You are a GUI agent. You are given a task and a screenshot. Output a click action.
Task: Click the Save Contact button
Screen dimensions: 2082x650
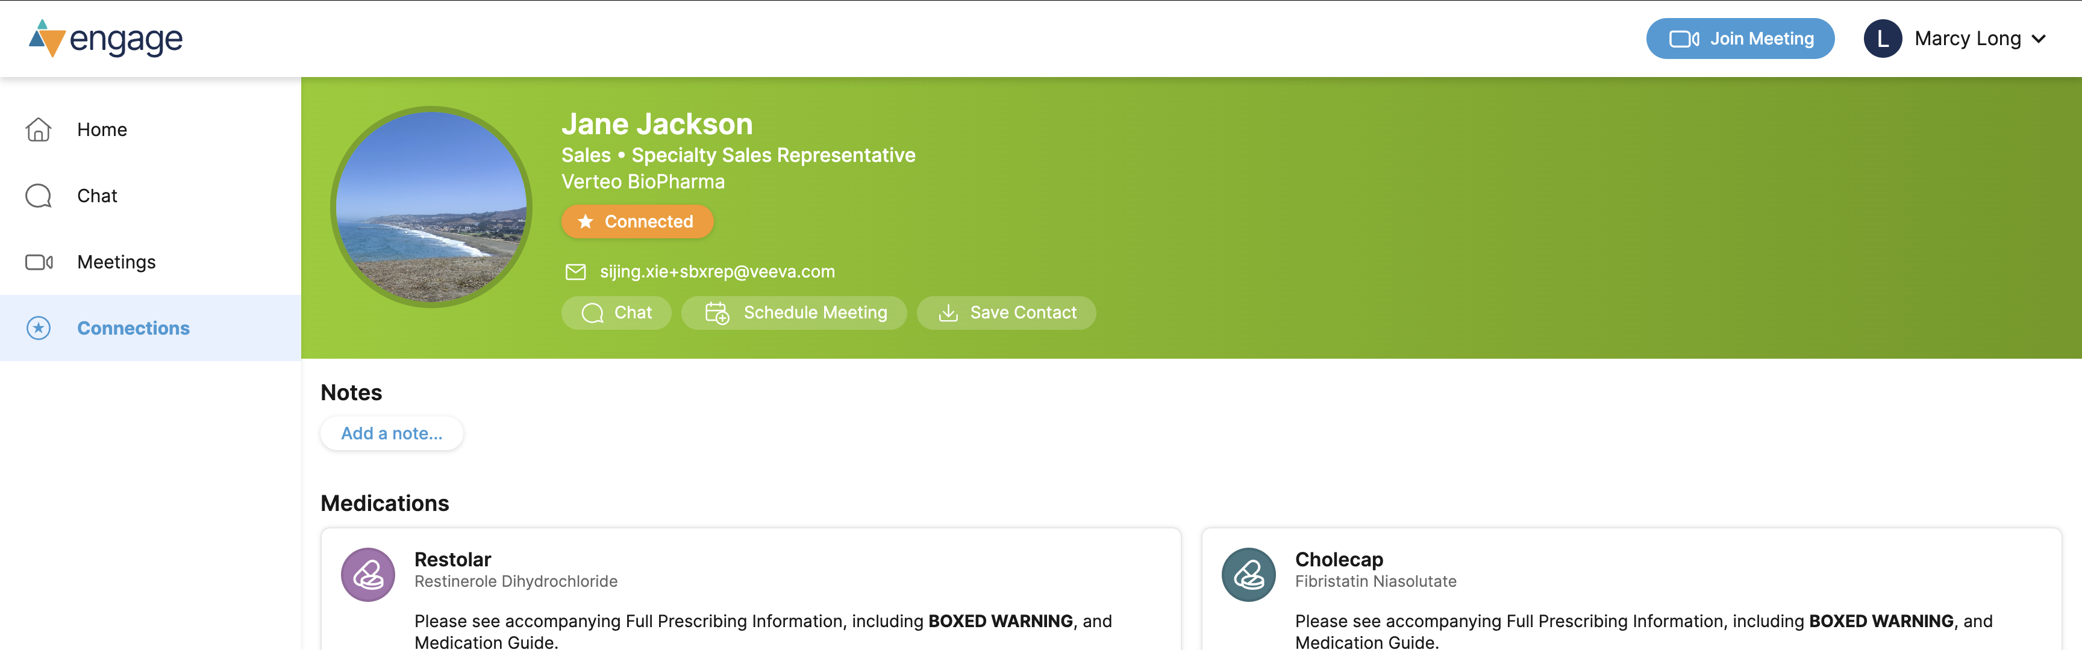click(1006, 312)
